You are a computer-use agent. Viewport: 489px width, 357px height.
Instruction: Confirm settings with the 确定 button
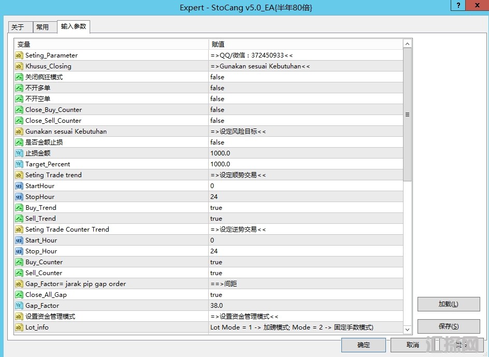(x=364, y=345)
